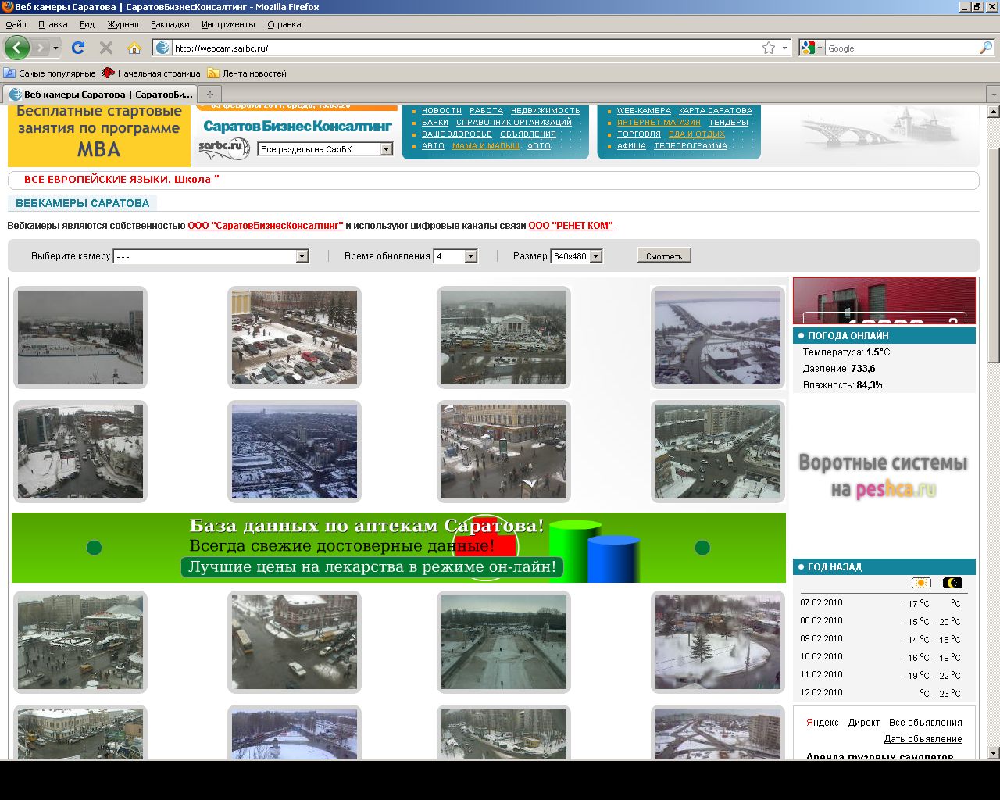Image resolution: width=1000 pixels, height=800 pixels.
Task: Open the address bar history dropdown
Action: [784, 48]
